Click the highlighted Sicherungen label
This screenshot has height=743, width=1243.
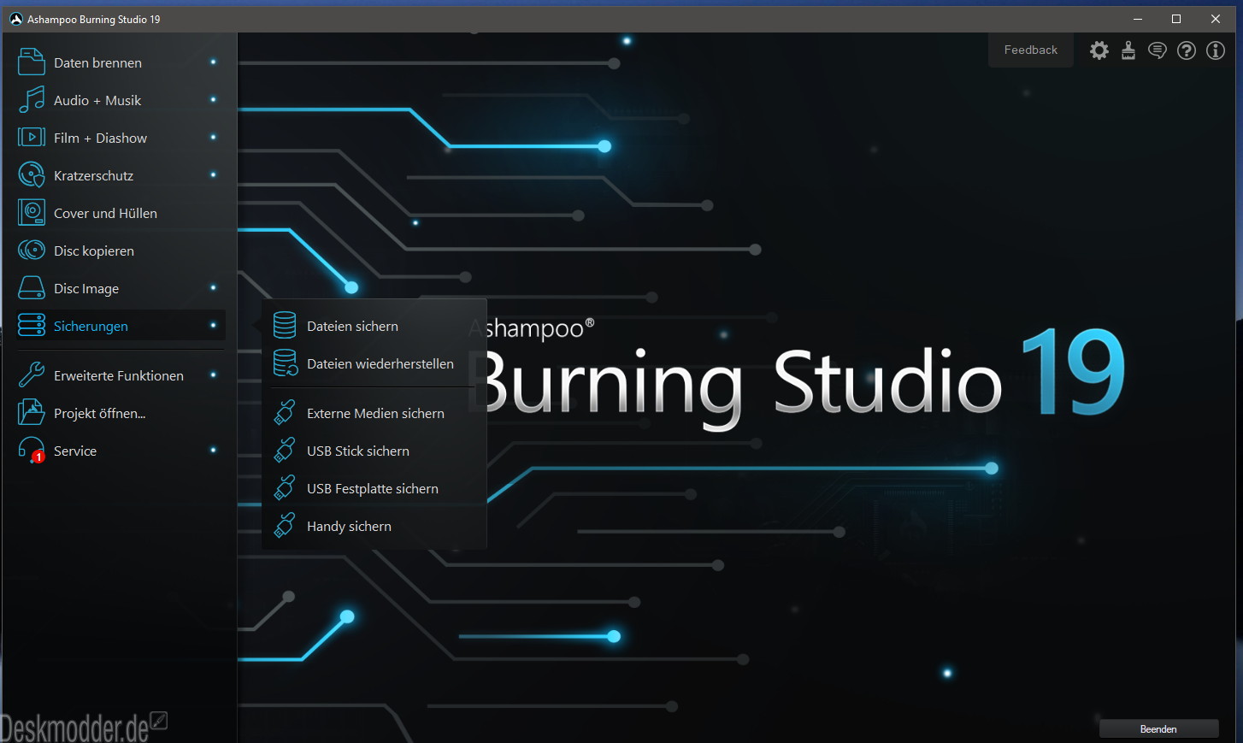click(91, 326)
